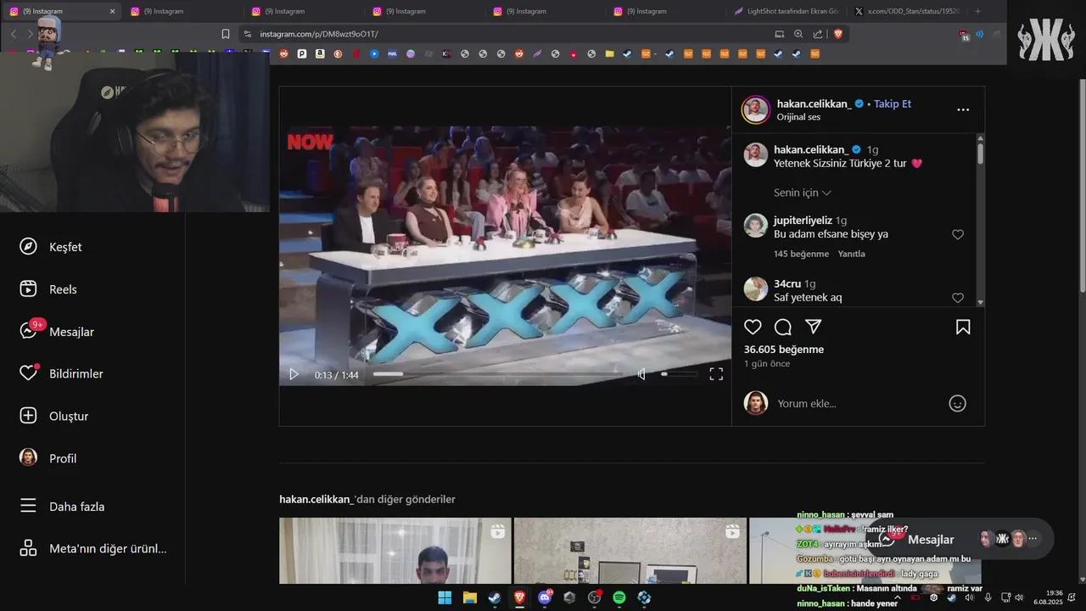Open the Brave Shields lion icon
Viewport: 1086px width, 611px height.
coord(838,34)
